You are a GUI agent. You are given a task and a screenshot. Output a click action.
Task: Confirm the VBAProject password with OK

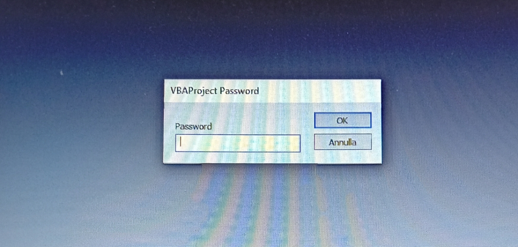(x=342, y=120)
